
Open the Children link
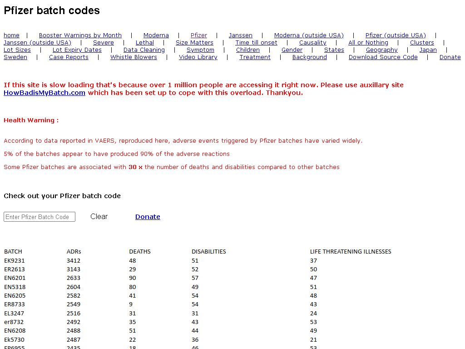point(248,50)
